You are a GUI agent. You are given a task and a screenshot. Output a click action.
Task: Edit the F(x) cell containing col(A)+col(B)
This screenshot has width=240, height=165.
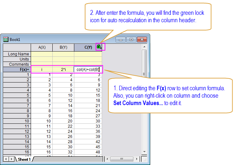88,69
